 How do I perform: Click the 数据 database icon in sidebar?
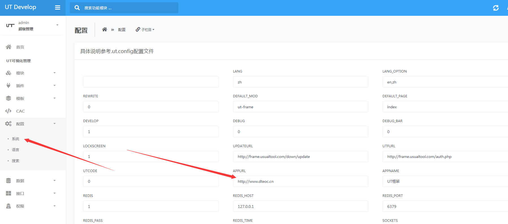[8, 181]
